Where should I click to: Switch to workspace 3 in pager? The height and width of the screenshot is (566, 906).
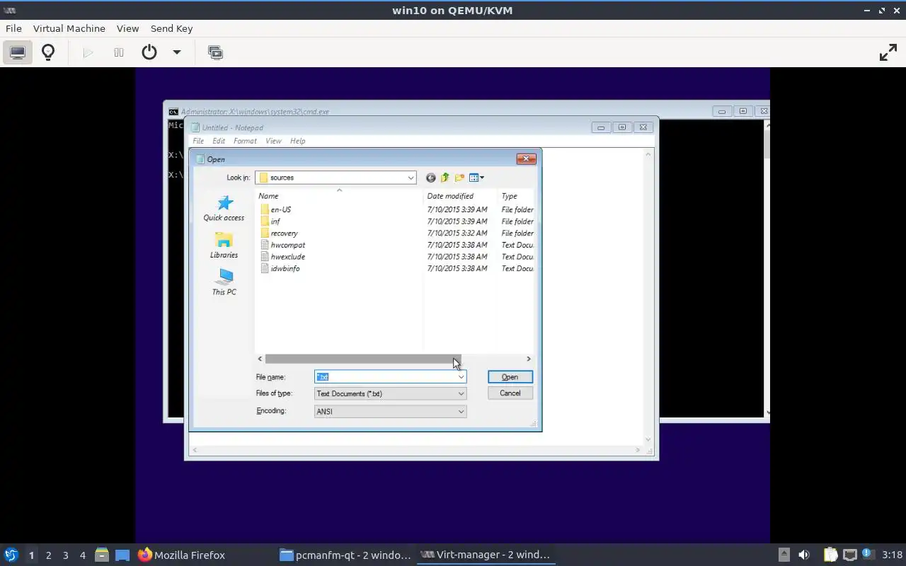click(65, 555)
